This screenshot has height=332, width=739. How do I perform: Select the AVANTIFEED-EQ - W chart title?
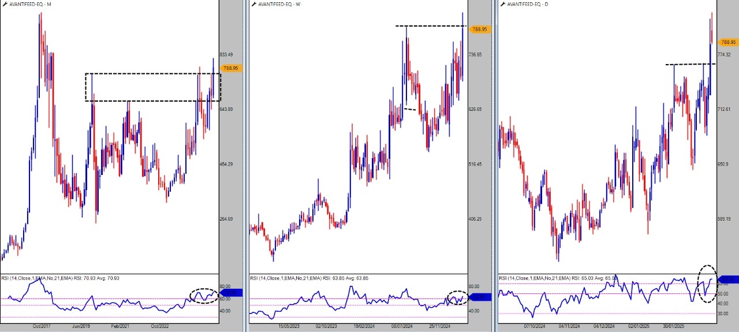click(279, 4)
